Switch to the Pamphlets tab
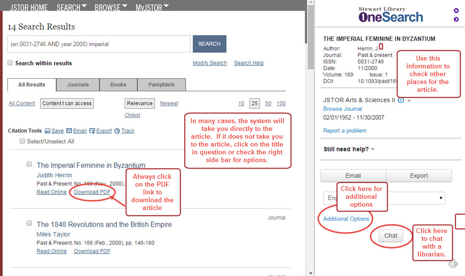Image resolution: width=465 pixels, height=276 pixels. click(161, 85)
